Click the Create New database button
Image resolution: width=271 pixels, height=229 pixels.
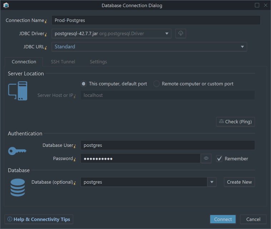[x=240, y=182]
